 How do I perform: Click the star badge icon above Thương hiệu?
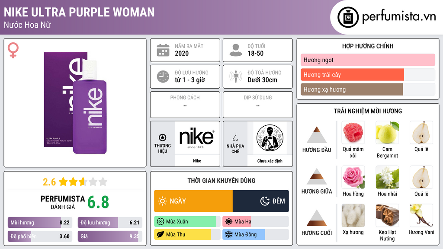click(163, 137)
